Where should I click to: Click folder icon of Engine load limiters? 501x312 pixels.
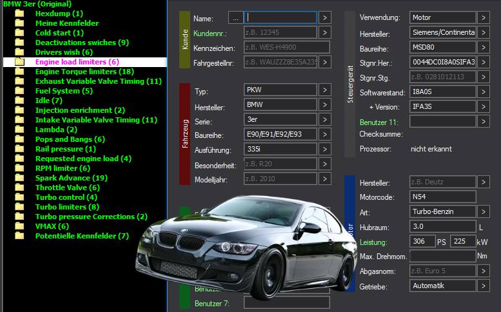click(19, 62)
